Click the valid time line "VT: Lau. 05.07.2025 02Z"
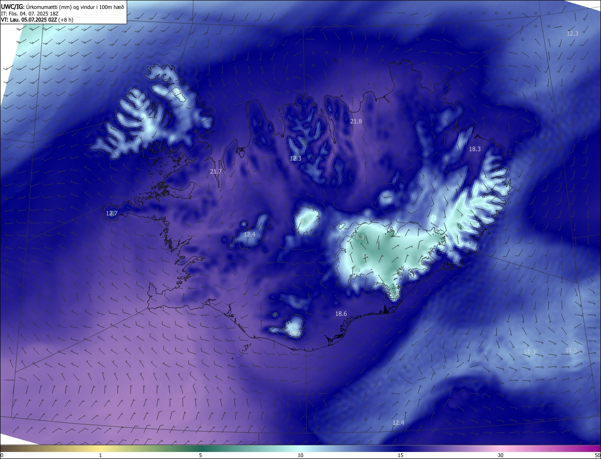Screen dimensions: 601x459 pos(29,20)
